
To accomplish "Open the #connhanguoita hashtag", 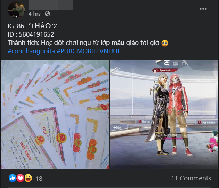I will click(31, 51).
